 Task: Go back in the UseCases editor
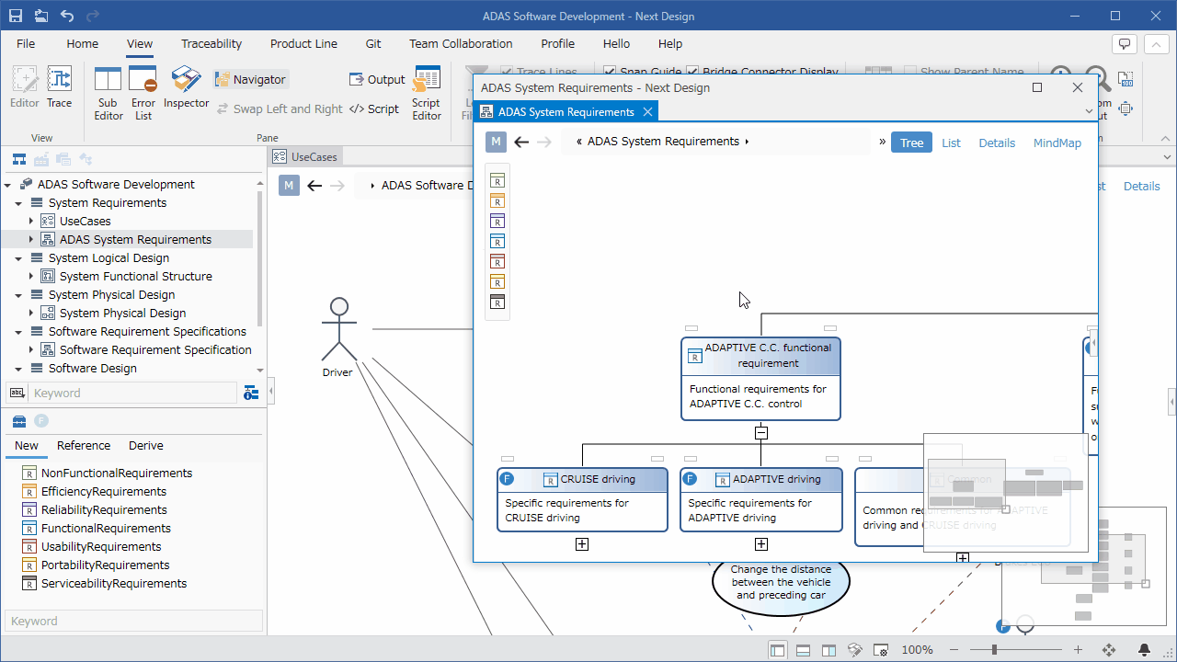(x=314, y=186)
